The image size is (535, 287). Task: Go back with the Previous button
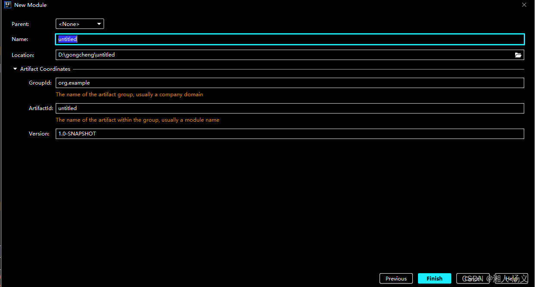[x=396, y=279]
